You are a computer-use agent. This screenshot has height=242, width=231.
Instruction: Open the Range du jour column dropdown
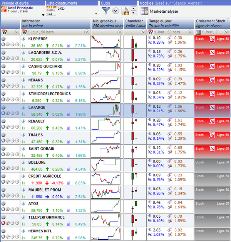click(190, 32)
